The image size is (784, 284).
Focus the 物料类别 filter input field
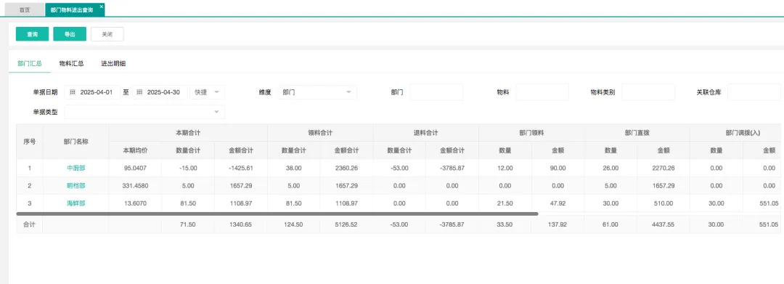coord(648,92)
